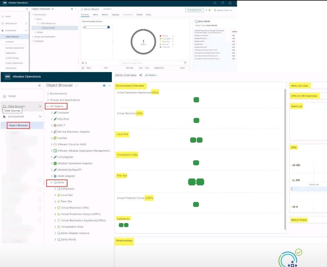Select Zerto World in top Object Browser tree

49,28
